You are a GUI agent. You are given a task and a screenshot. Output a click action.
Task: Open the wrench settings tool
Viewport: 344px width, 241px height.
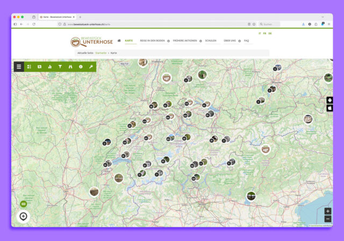coord(91,67)
